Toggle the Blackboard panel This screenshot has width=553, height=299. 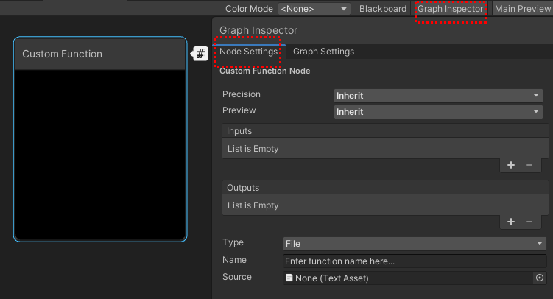(383, 8)
